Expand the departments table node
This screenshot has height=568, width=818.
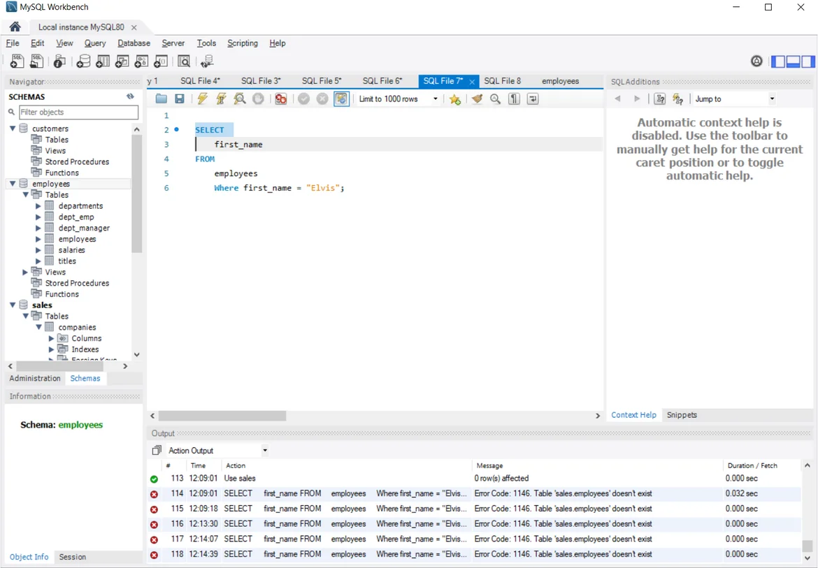[38, 206]
